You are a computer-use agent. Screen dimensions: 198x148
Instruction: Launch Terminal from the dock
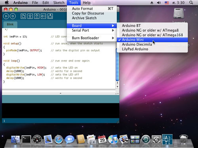point(26,139)
